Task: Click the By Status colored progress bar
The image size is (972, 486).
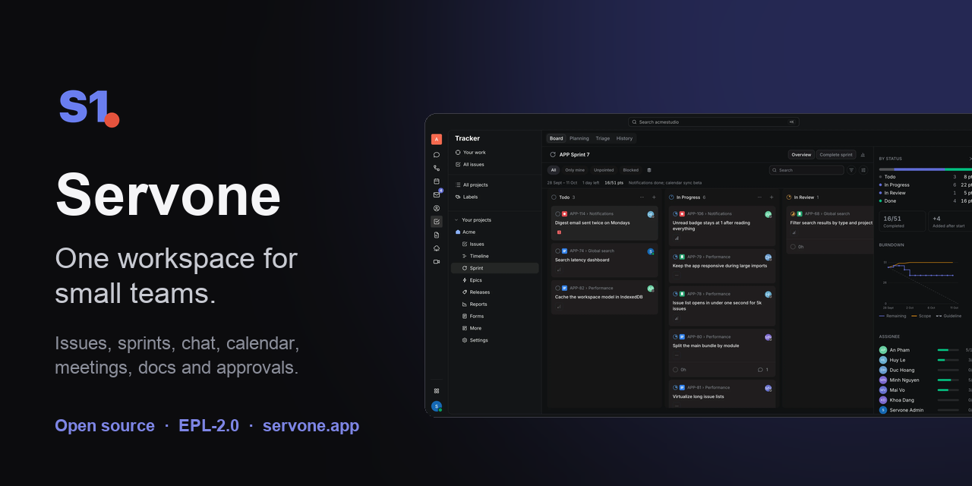Action: [x=925, y=169]
